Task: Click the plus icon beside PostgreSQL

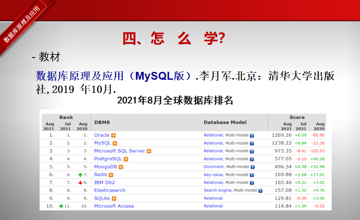Action: point(126,159)
